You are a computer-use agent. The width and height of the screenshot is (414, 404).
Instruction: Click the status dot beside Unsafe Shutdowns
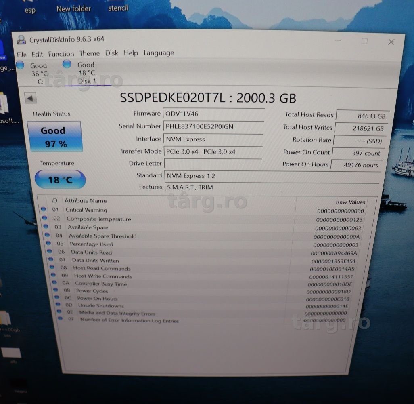point(58,304)
